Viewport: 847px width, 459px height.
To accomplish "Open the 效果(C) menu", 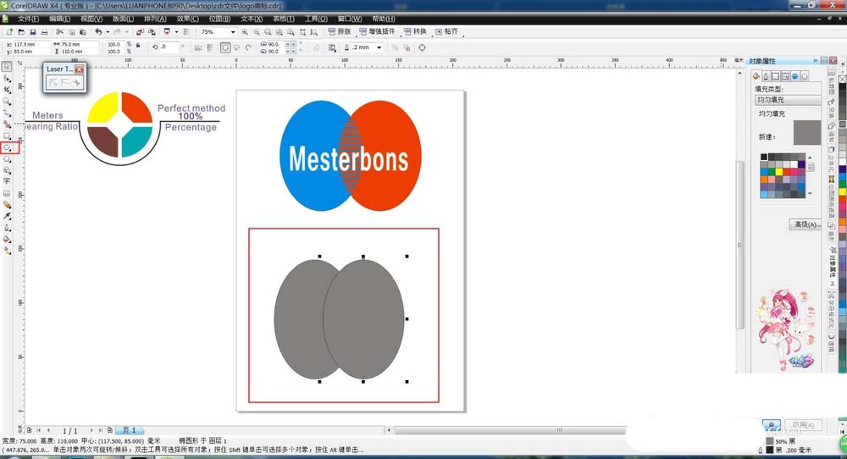I will point(187,19).
